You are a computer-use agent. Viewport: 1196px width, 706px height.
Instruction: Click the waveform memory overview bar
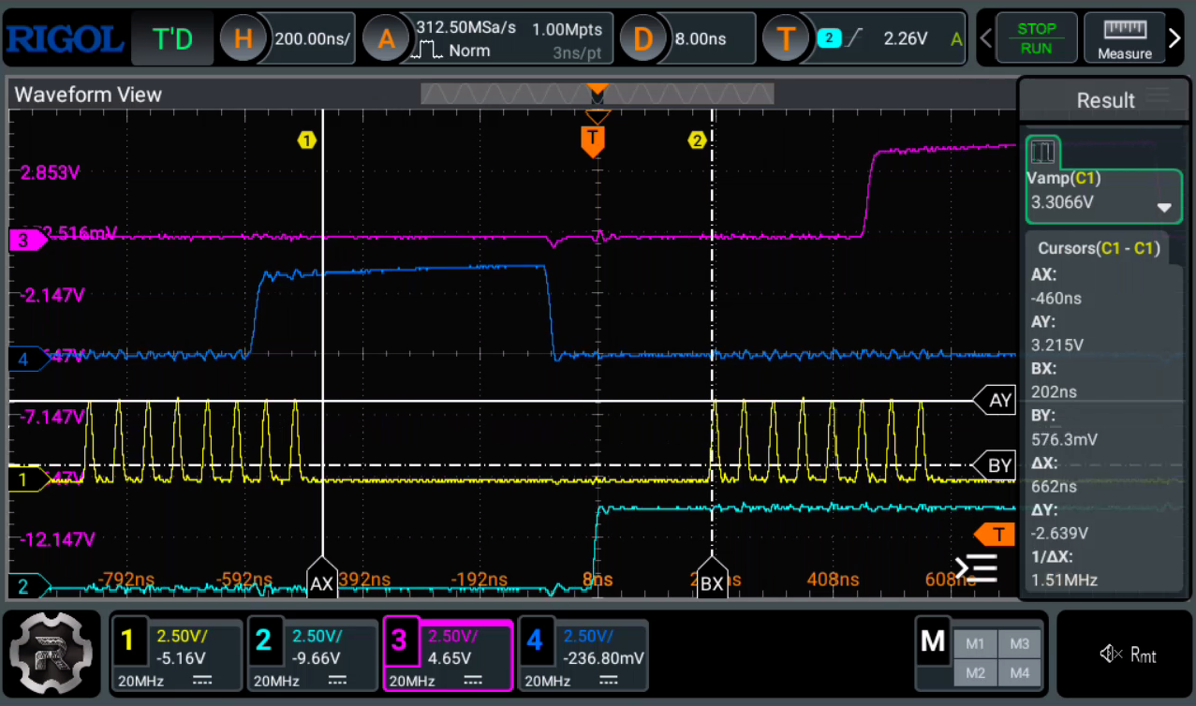tap(598, 94)
